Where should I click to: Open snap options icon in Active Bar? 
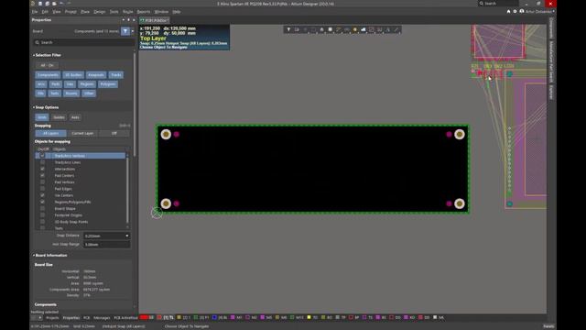coord(297,29)
